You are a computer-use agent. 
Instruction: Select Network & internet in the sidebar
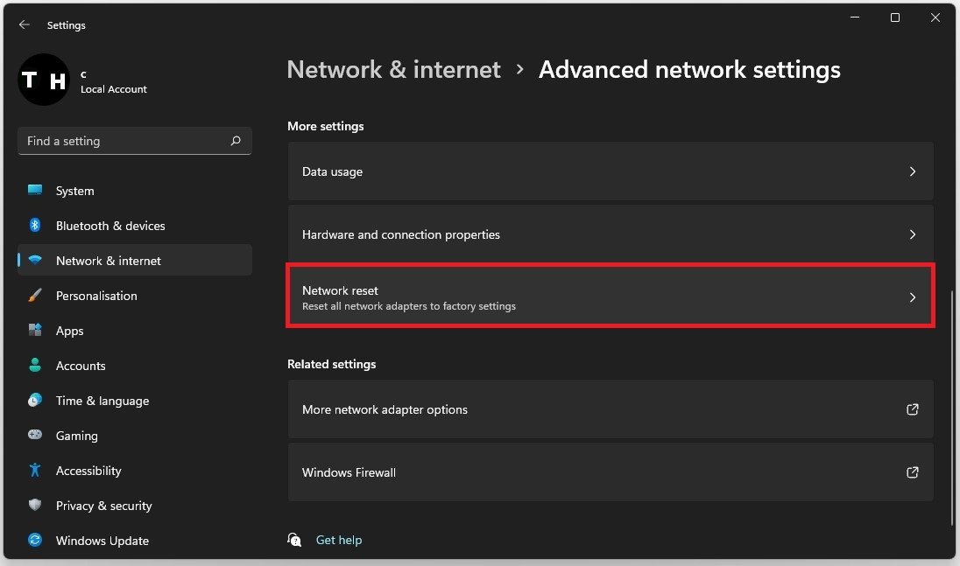pos(109,261)
